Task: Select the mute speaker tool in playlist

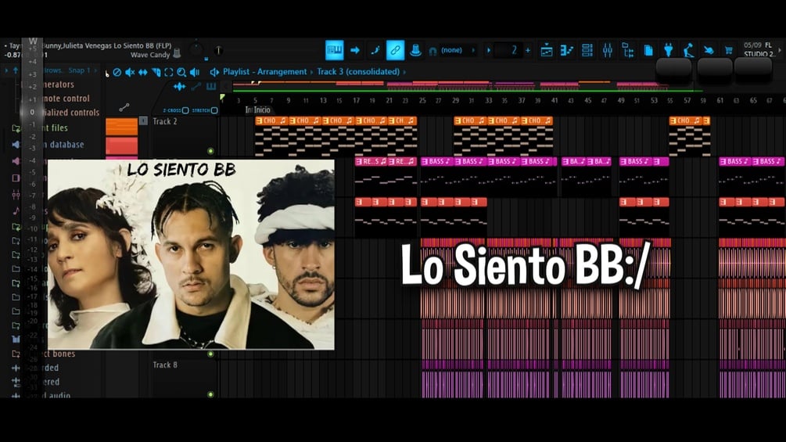Action: point(130,72)
